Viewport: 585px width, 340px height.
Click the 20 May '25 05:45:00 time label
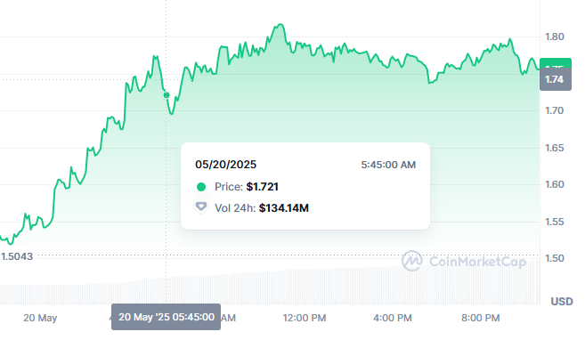[166, 317]
